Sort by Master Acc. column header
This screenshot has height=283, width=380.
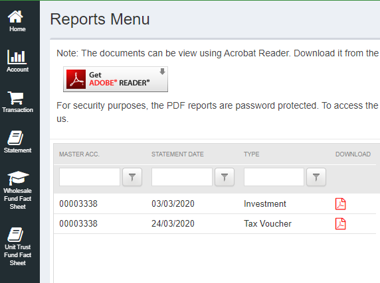pyautogui.click(x=79, y=154)
